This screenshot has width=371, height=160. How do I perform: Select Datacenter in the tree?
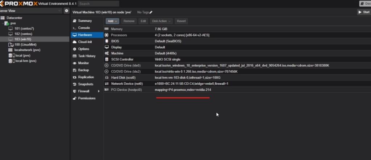tap(14, 18)
